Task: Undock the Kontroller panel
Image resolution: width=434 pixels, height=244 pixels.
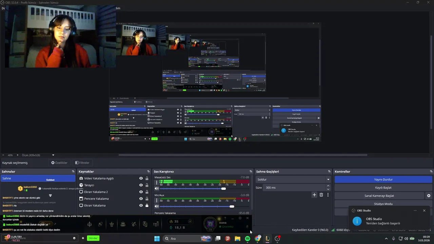Action: (x=431, y=171)
